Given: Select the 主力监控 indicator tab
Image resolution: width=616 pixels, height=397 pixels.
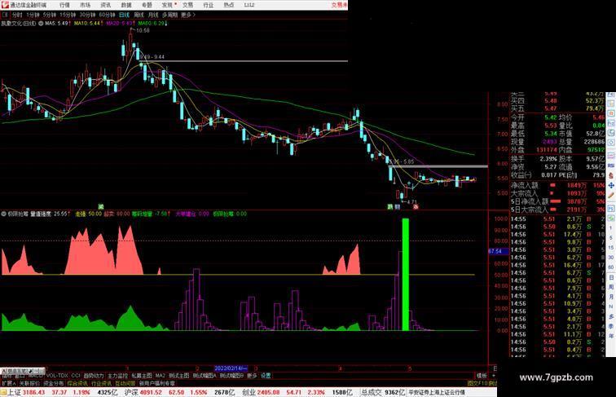Looking at the screenshot, I should pyautogui.click(x=117, y=376).
